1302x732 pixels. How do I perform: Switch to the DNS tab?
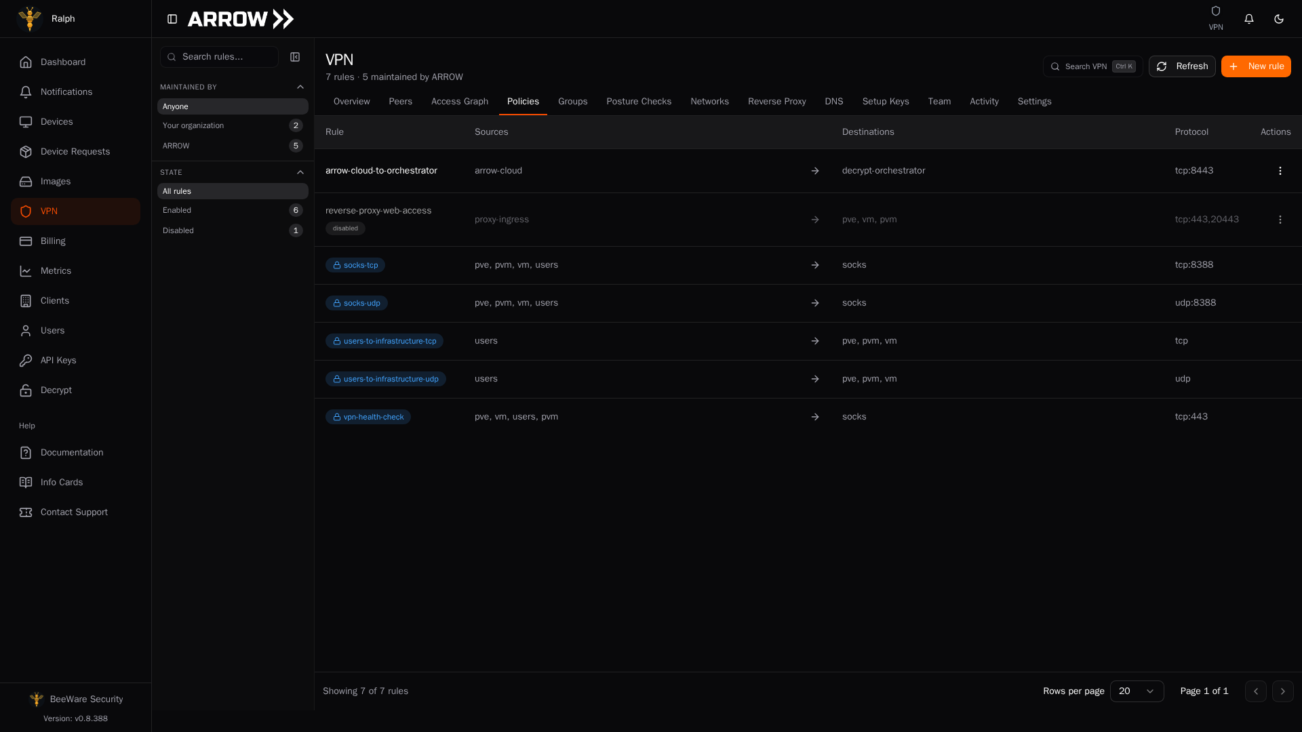click(833, 102)
